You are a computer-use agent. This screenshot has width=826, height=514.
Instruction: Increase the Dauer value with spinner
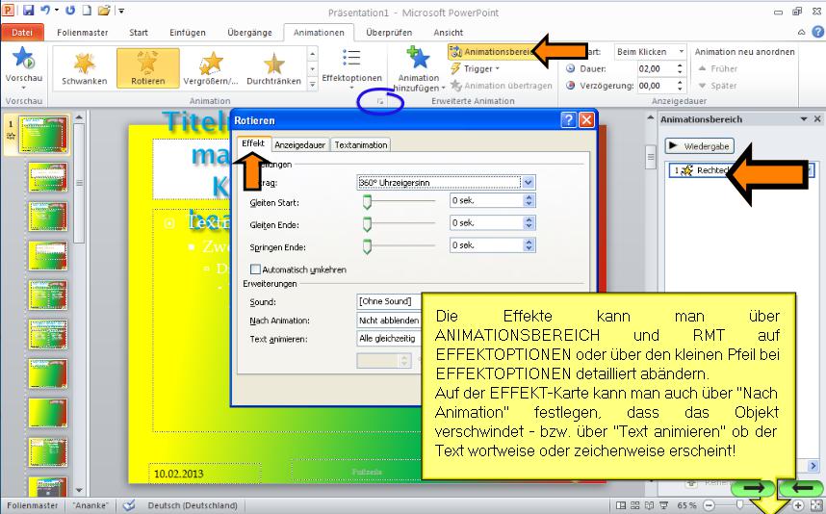tap(680, 65)
